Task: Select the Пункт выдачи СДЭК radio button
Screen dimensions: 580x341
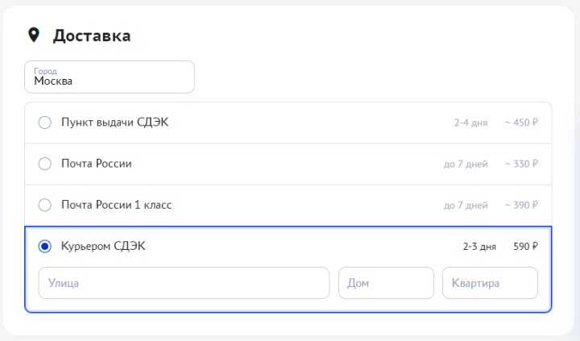Action: tap(45, 123)
